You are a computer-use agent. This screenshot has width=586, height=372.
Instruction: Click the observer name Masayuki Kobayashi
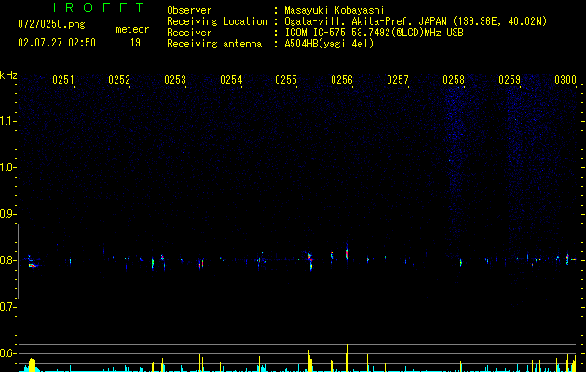[334, 10]
